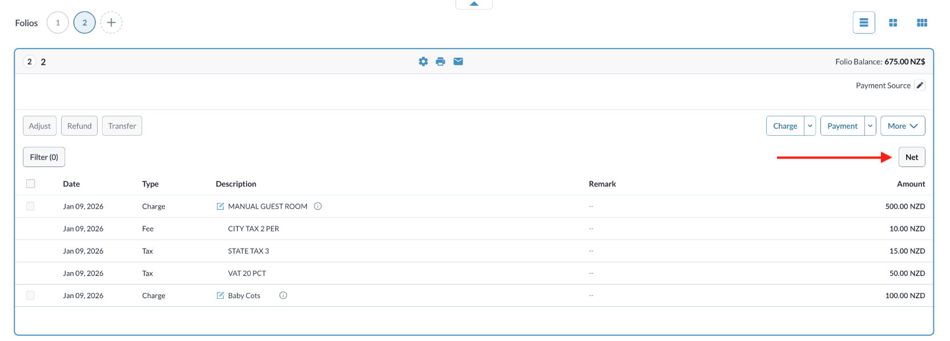Collapse the top panel arrow

474,4
